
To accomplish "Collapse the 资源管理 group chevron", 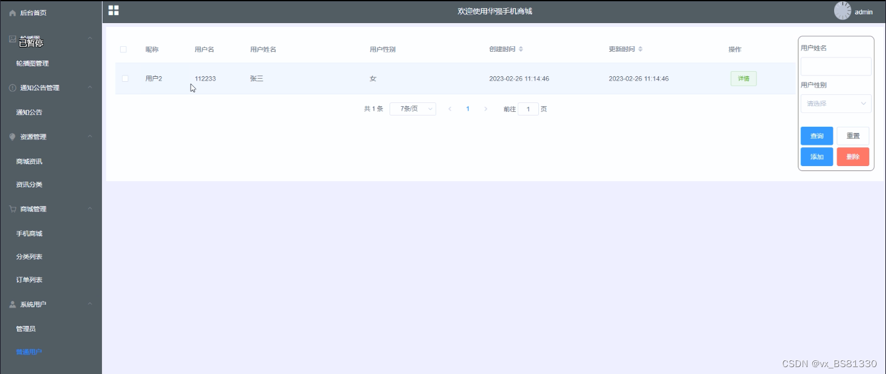I will tap(90, 137).
